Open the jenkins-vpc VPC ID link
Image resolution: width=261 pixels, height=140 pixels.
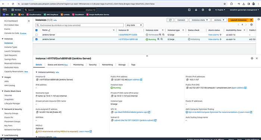(x=131, y=112)
